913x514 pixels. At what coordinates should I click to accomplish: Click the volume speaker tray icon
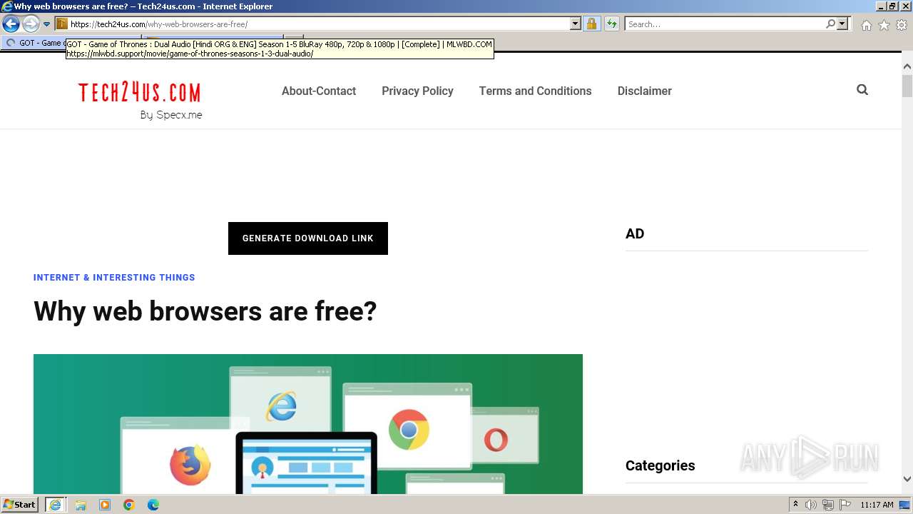811,505
